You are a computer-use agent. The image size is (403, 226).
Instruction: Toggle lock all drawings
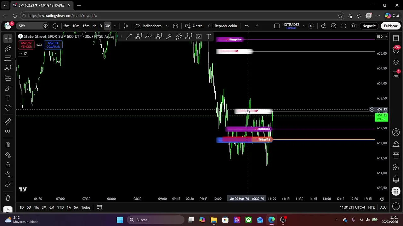tap(8, 165)
